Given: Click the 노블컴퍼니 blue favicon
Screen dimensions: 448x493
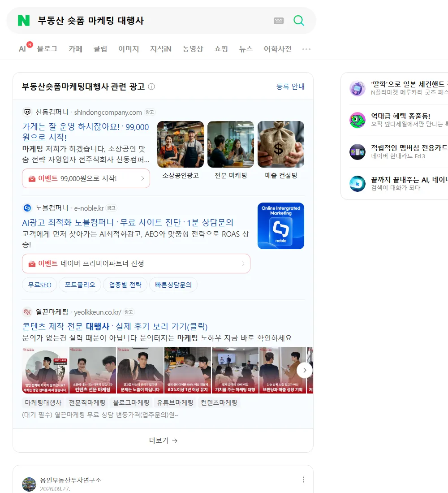Looking at the screenshot, I should (x=27, y=208).
